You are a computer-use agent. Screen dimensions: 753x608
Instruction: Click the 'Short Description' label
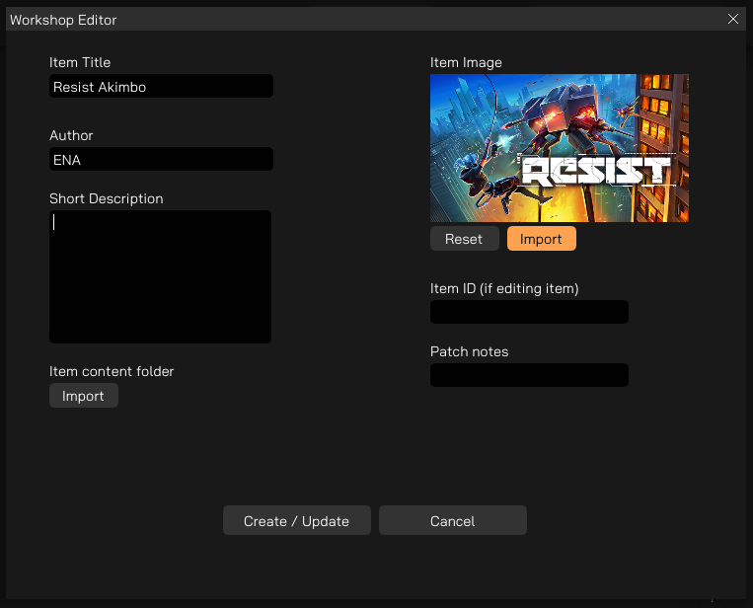[x=107, y=198]
